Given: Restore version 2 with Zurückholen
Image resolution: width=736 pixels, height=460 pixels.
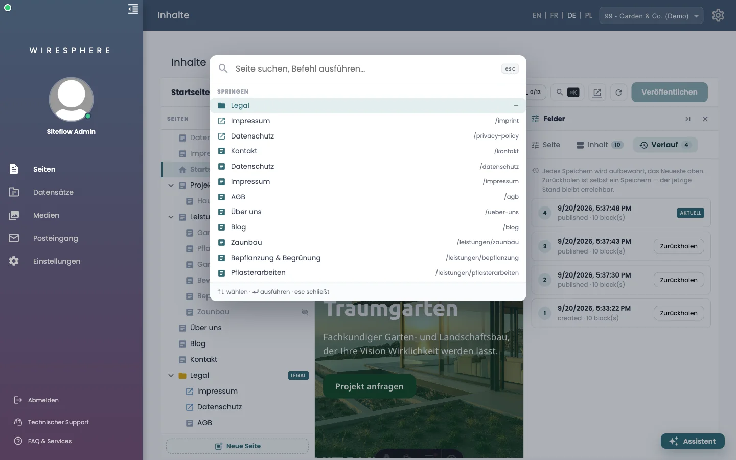Looking at the screenshot, I should 679,280.
